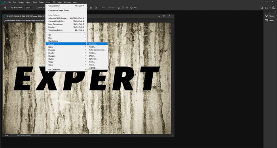
Task: Click the status bar info arrow
Action: click(38, 135)
